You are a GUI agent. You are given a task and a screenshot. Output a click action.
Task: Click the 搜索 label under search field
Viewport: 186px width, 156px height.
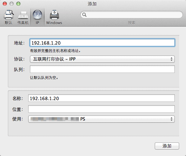click(132, 23)
